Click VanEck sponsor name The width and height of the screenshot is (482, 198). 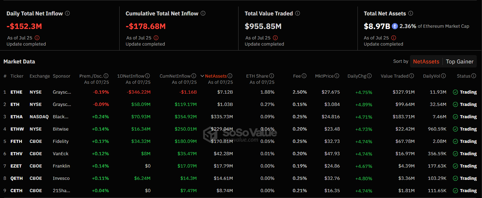[61, 154]
